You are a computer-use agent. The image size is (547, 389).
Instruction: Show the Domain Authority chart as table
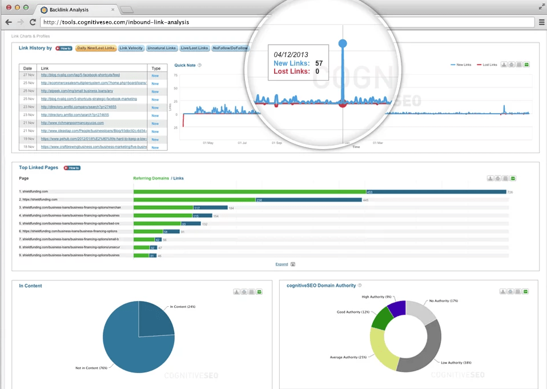[x=518, y=291]
